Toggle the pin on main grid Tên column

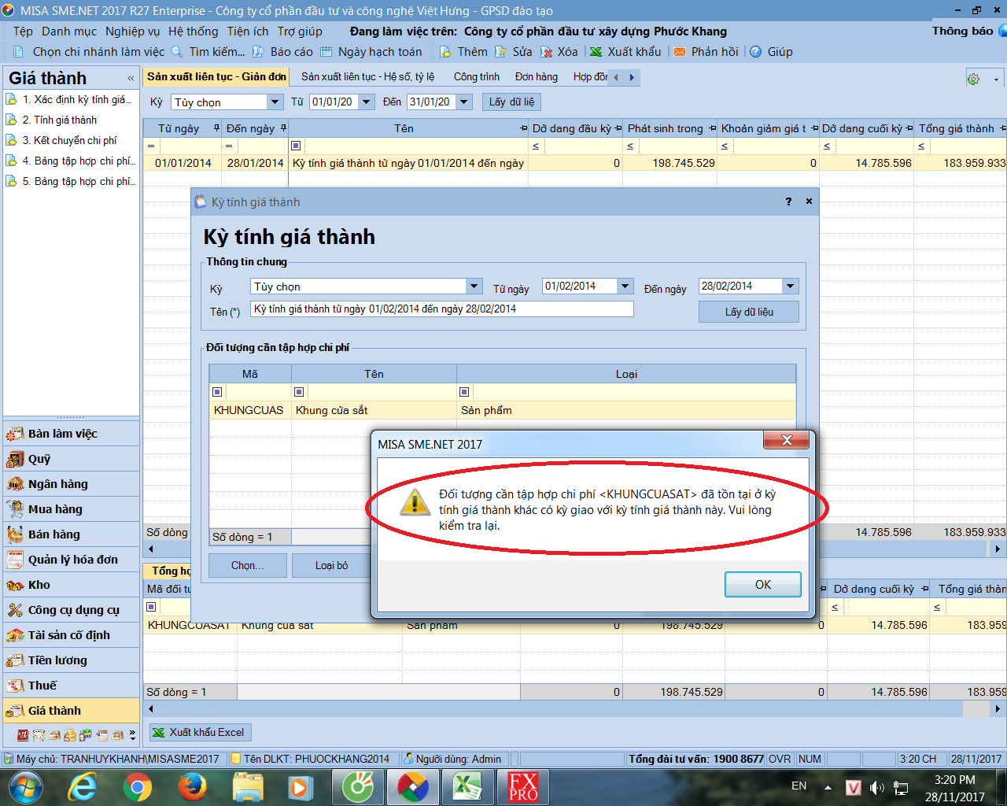click(x=523, y=128)
